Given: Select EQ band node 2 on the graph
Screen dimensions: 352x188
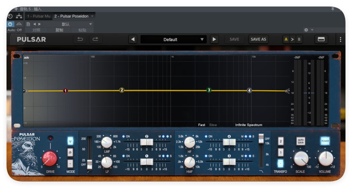Looking at the screenshot, I should (122, 90).
